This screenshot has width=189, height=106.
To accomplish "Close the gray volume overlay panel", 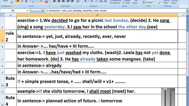I will coord(173,90).
